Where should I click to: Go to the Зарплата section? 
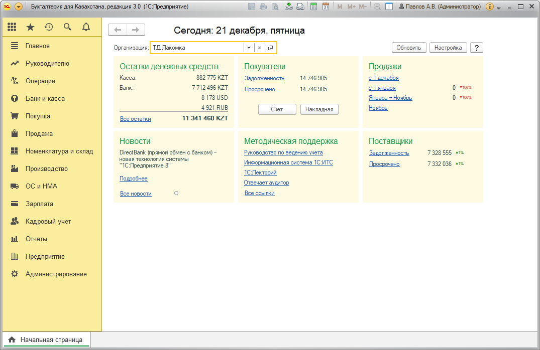[39, 204]
